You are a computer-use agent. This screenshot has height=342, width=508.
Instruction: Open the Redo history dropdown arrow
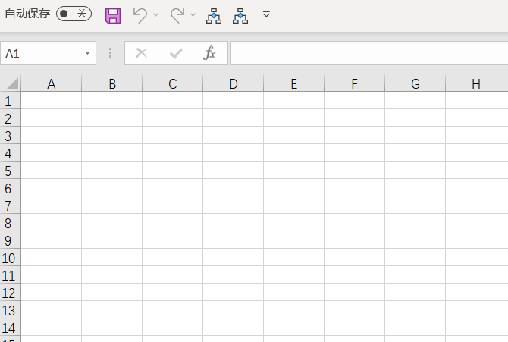[x=193, y=14]
